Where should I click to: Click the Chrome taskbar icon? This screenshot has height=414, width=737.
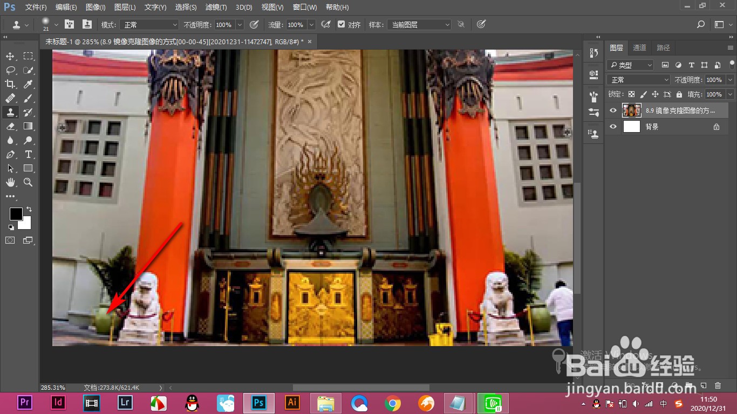(x=392, y=403)
